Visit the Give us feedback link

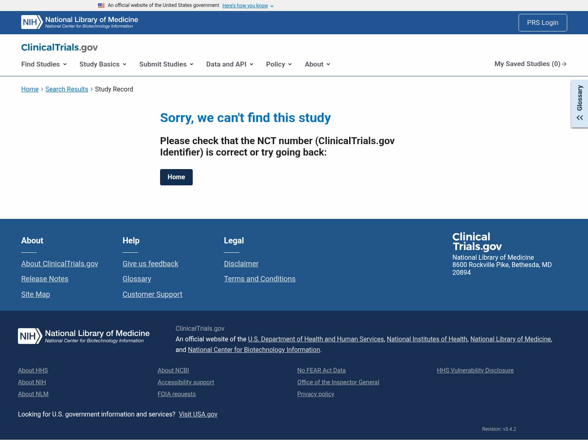click(150, 263)
